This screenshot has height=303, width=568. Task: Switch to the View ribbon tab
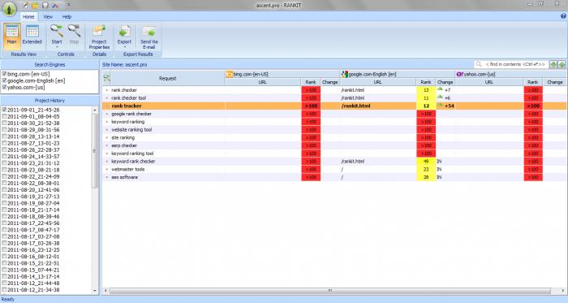coord(48,17)
